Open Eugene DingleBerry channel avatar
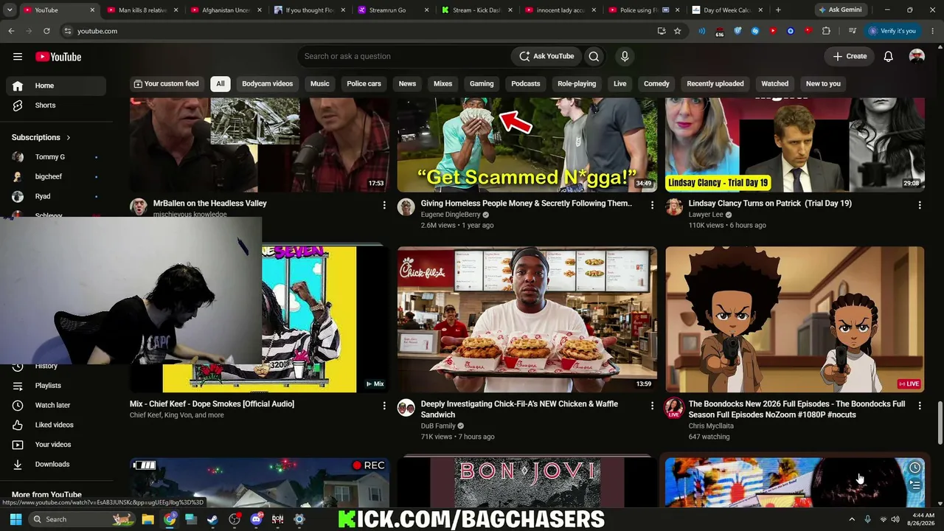 [406, 207]
